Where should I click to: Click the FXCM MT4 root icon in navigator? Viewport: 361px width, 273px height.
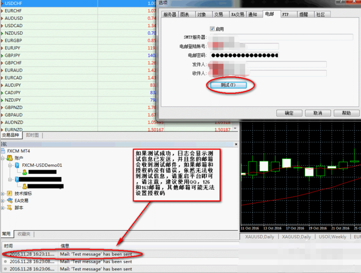coord(4,151)
